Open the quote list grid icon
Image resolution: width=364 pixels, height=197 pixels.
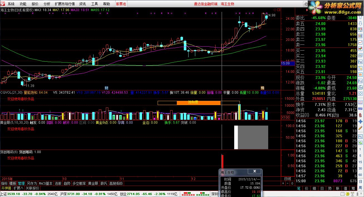(360, 36)
